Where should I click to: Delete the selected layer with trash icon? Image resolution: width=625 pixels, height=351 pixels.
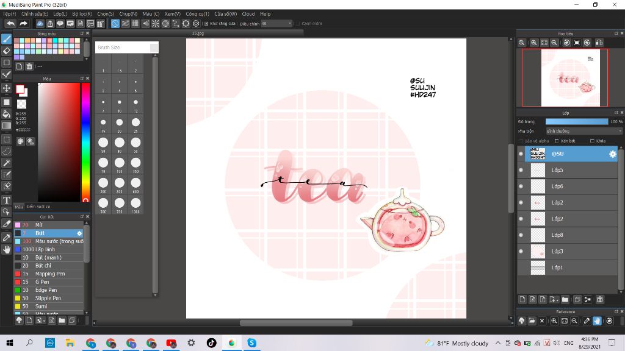point(599,299)
